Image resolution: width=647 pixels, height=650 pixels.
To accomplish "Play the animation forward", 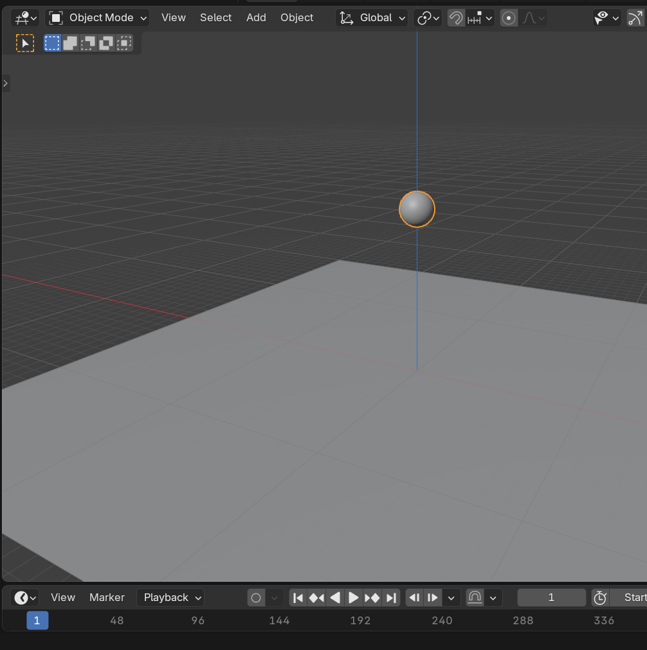I will click(353, 598).
